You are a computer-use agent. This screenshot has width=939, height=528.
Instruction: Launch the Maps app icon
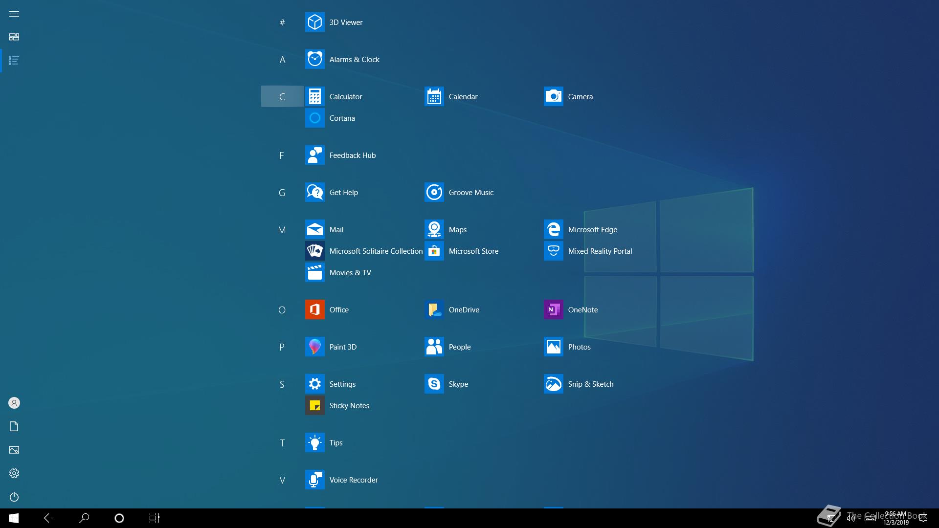[x=434, y=229]
